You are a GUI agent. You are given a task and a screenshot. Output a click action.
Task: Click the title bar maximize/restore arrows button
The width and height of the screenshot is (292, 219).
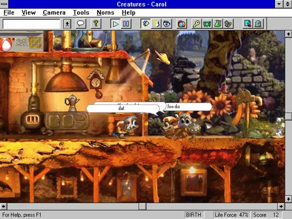click(288, 4)
